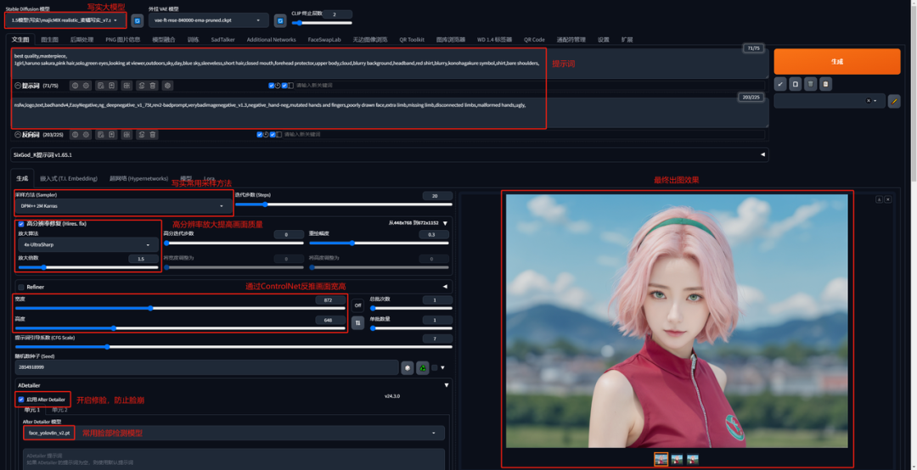The height and width of the screenshot is (470, 917).
Task: Refresh the Stable Diffusion model list
Action: pos(138,21)
